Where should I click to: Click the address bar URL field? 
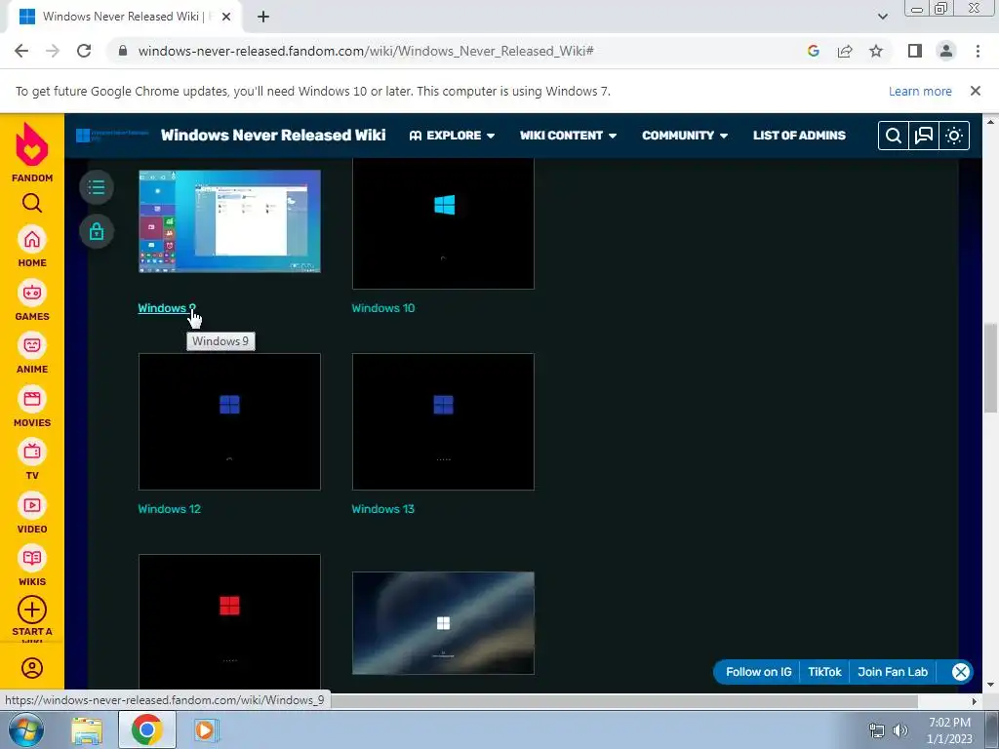pyautogui.click(x=366, y=51)
